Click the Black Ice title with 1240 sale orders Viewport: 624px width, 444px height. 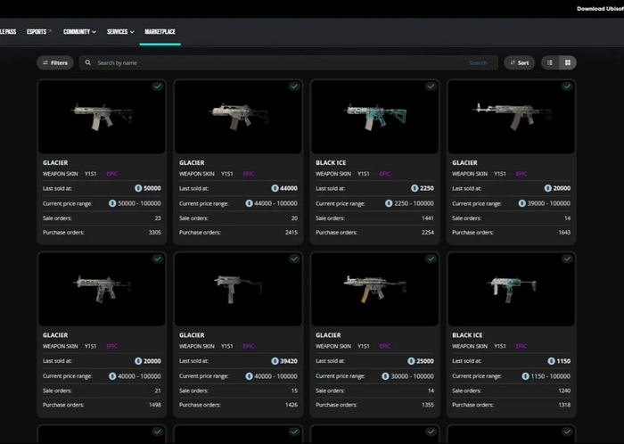point(467,335)
